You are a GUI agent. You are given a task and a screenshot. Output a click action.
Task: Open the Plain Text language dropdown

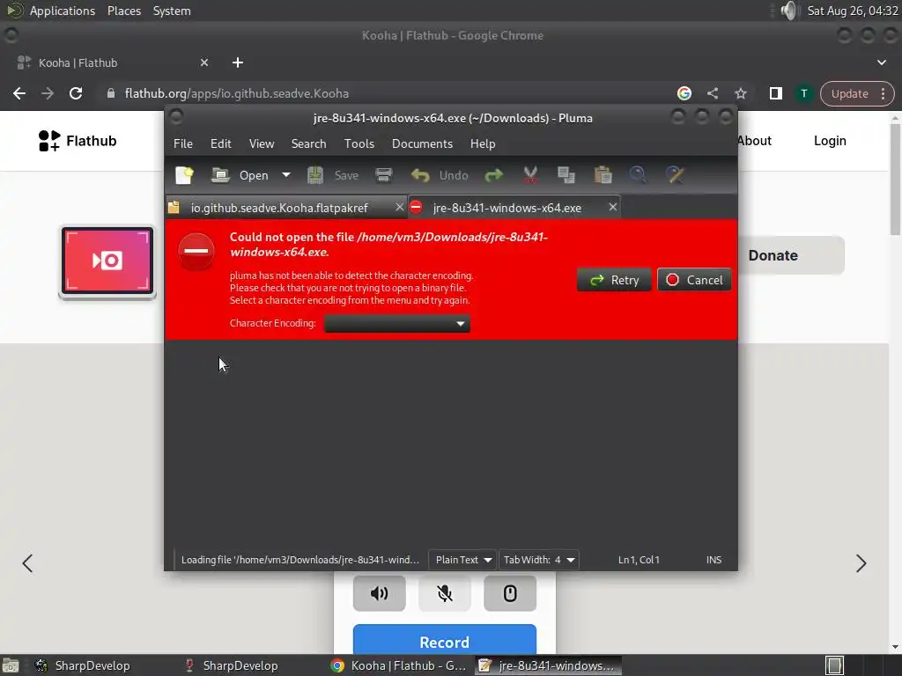[463, 560]
